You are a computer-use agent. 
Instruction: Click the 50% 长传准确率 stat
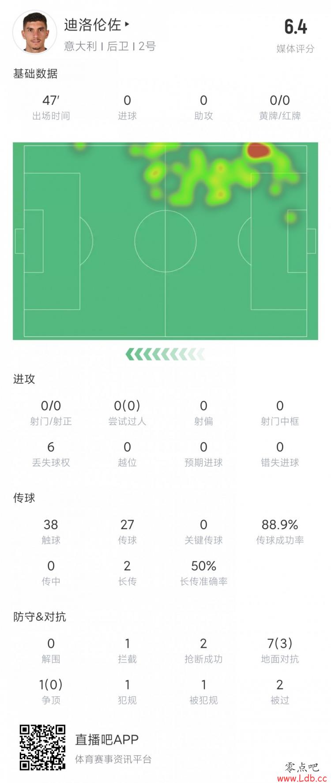[203, 572]
